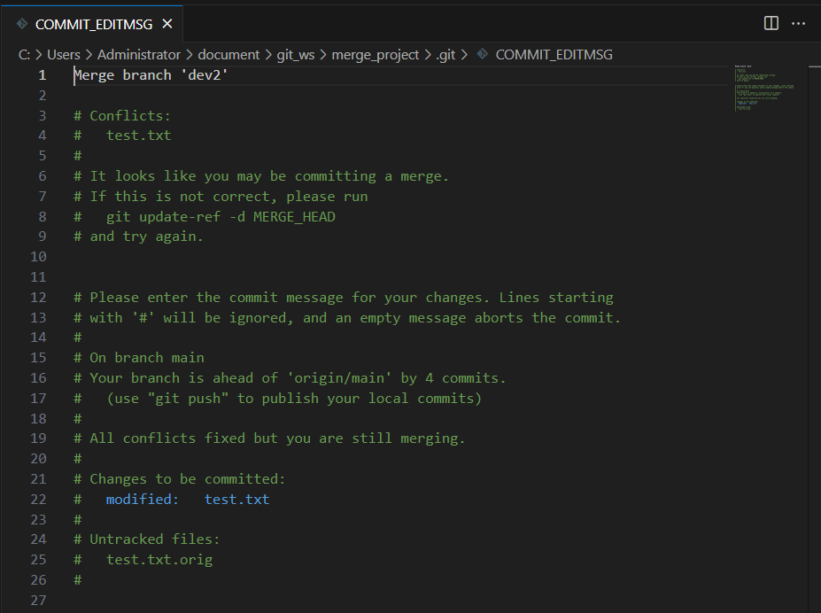Image resolution: width=821 pixels, height=613 pixels.
Task: Click the COMMIT_EDITMSG breadcrumb file name
Action: [x=554, y=55]
